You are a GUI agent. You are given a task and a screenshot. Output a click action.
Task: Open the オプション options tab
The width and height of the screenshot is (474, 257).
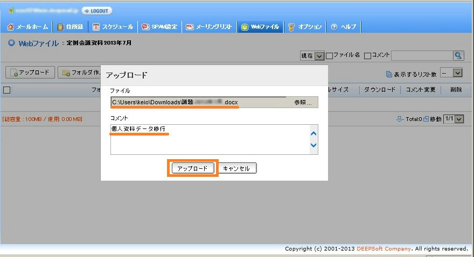click(x=305, y=27)
